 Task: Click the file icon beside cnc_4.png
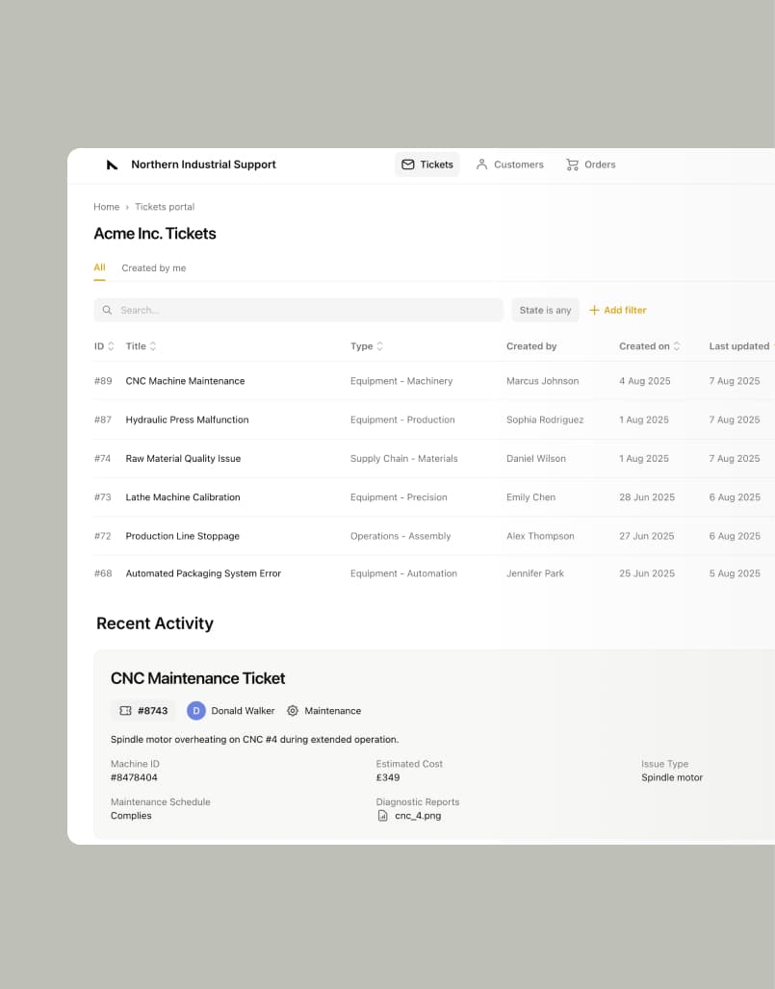pos(383,816)
